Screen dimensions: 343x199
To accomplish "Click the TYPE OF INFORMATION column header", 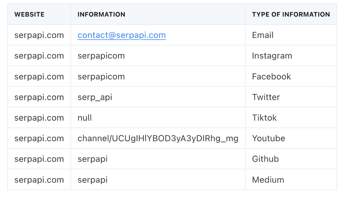I will pos(291,14).
